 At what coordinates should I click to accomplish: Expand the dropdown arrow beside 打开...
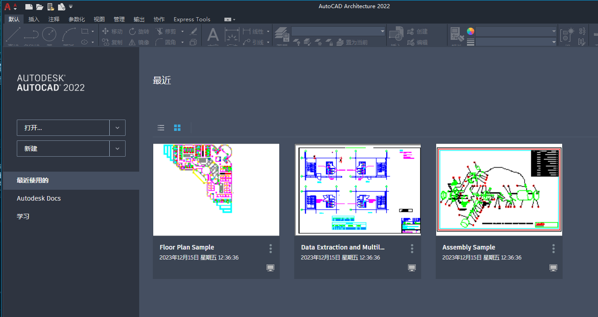pyautogui.click(x=117, y=128)
